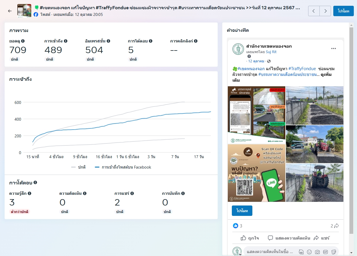The width and height of the screenshot is (357, 256).
Task: Open the emoji picker in comment box
Action: (309, 252)
